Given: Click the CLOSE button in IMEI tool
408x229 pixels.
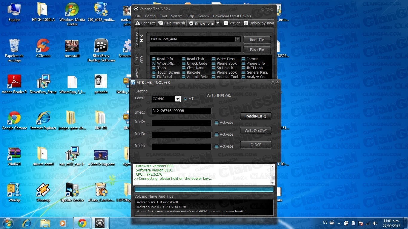Looking at the screenshot, I should click(x=256, y=145).
